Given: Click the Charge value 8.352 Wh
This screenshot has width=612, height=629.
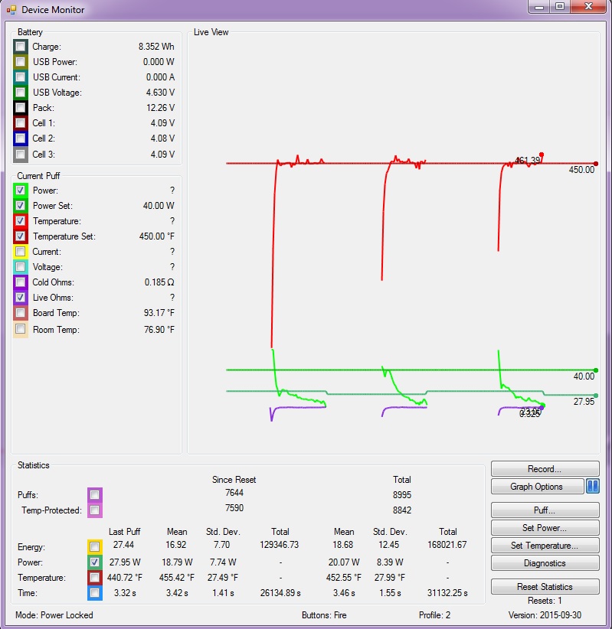Looking at the screenshot, I should pos(156,47).
